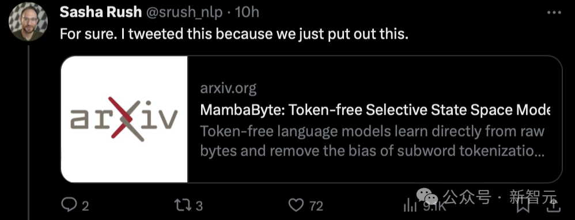Open the MambaByte paper title link
Screen dimensions: 575x220
(375, 111)
